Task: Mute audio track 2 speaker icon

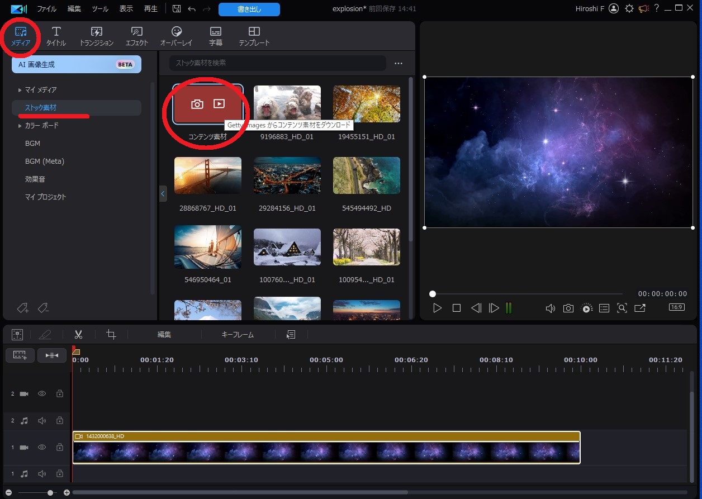Action: click(42, 421)
